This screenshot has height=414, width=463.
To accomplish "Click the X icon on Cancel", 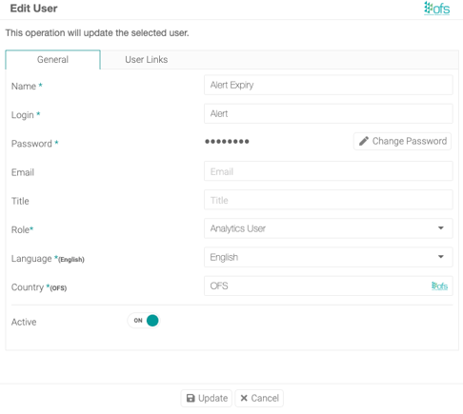I will (x=244, y=398).
